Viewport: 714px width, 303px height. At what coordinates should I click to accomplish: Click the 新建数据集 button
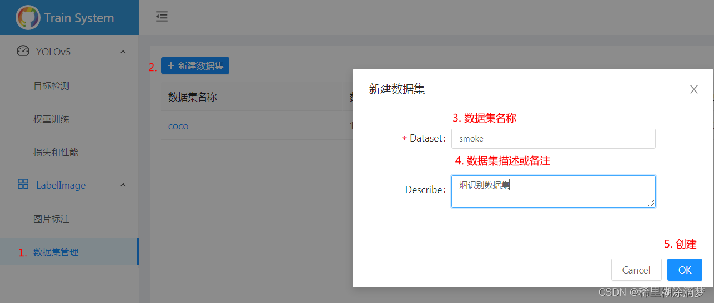[x=195, y=65]
